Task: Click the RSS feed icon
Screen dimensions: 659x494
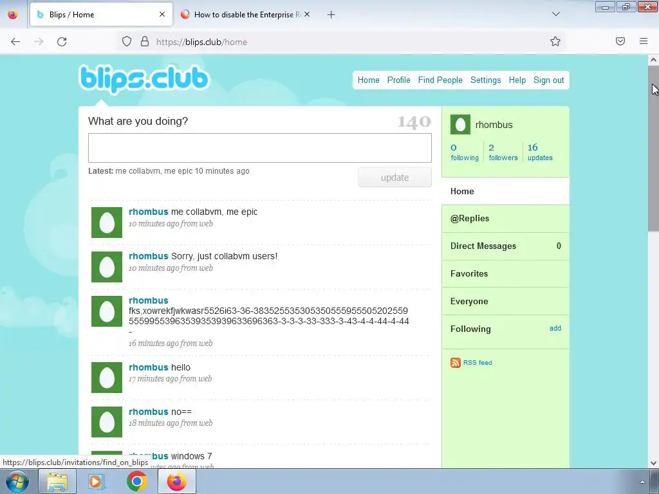Action: coord(456,363)
